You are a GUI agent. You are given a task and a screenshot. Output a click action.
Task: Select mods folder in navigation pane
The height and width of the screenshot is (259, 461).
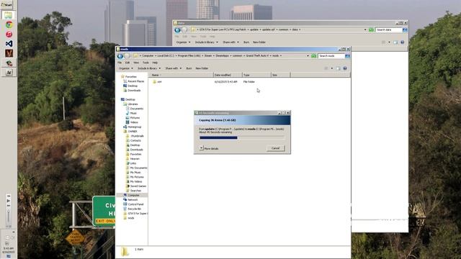129,218
